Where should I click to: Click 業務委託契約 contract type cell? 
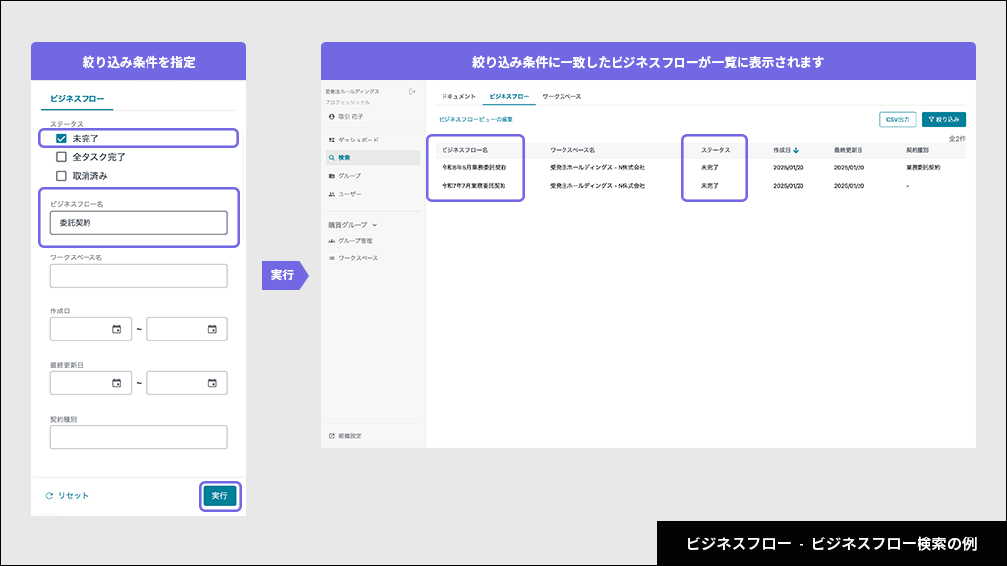pyautogui.click(x=922, y=167)
